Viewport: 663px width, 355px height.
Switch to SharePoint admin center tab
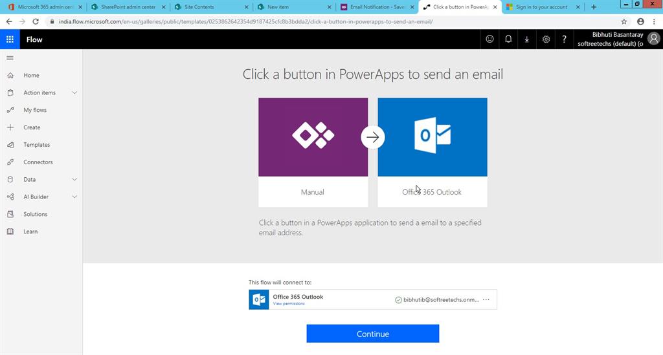(128, 6)
